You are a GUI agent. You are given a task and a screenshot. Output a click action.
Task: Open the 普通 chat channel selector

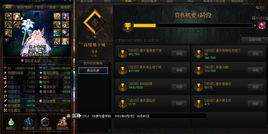[x=76, y=116]
